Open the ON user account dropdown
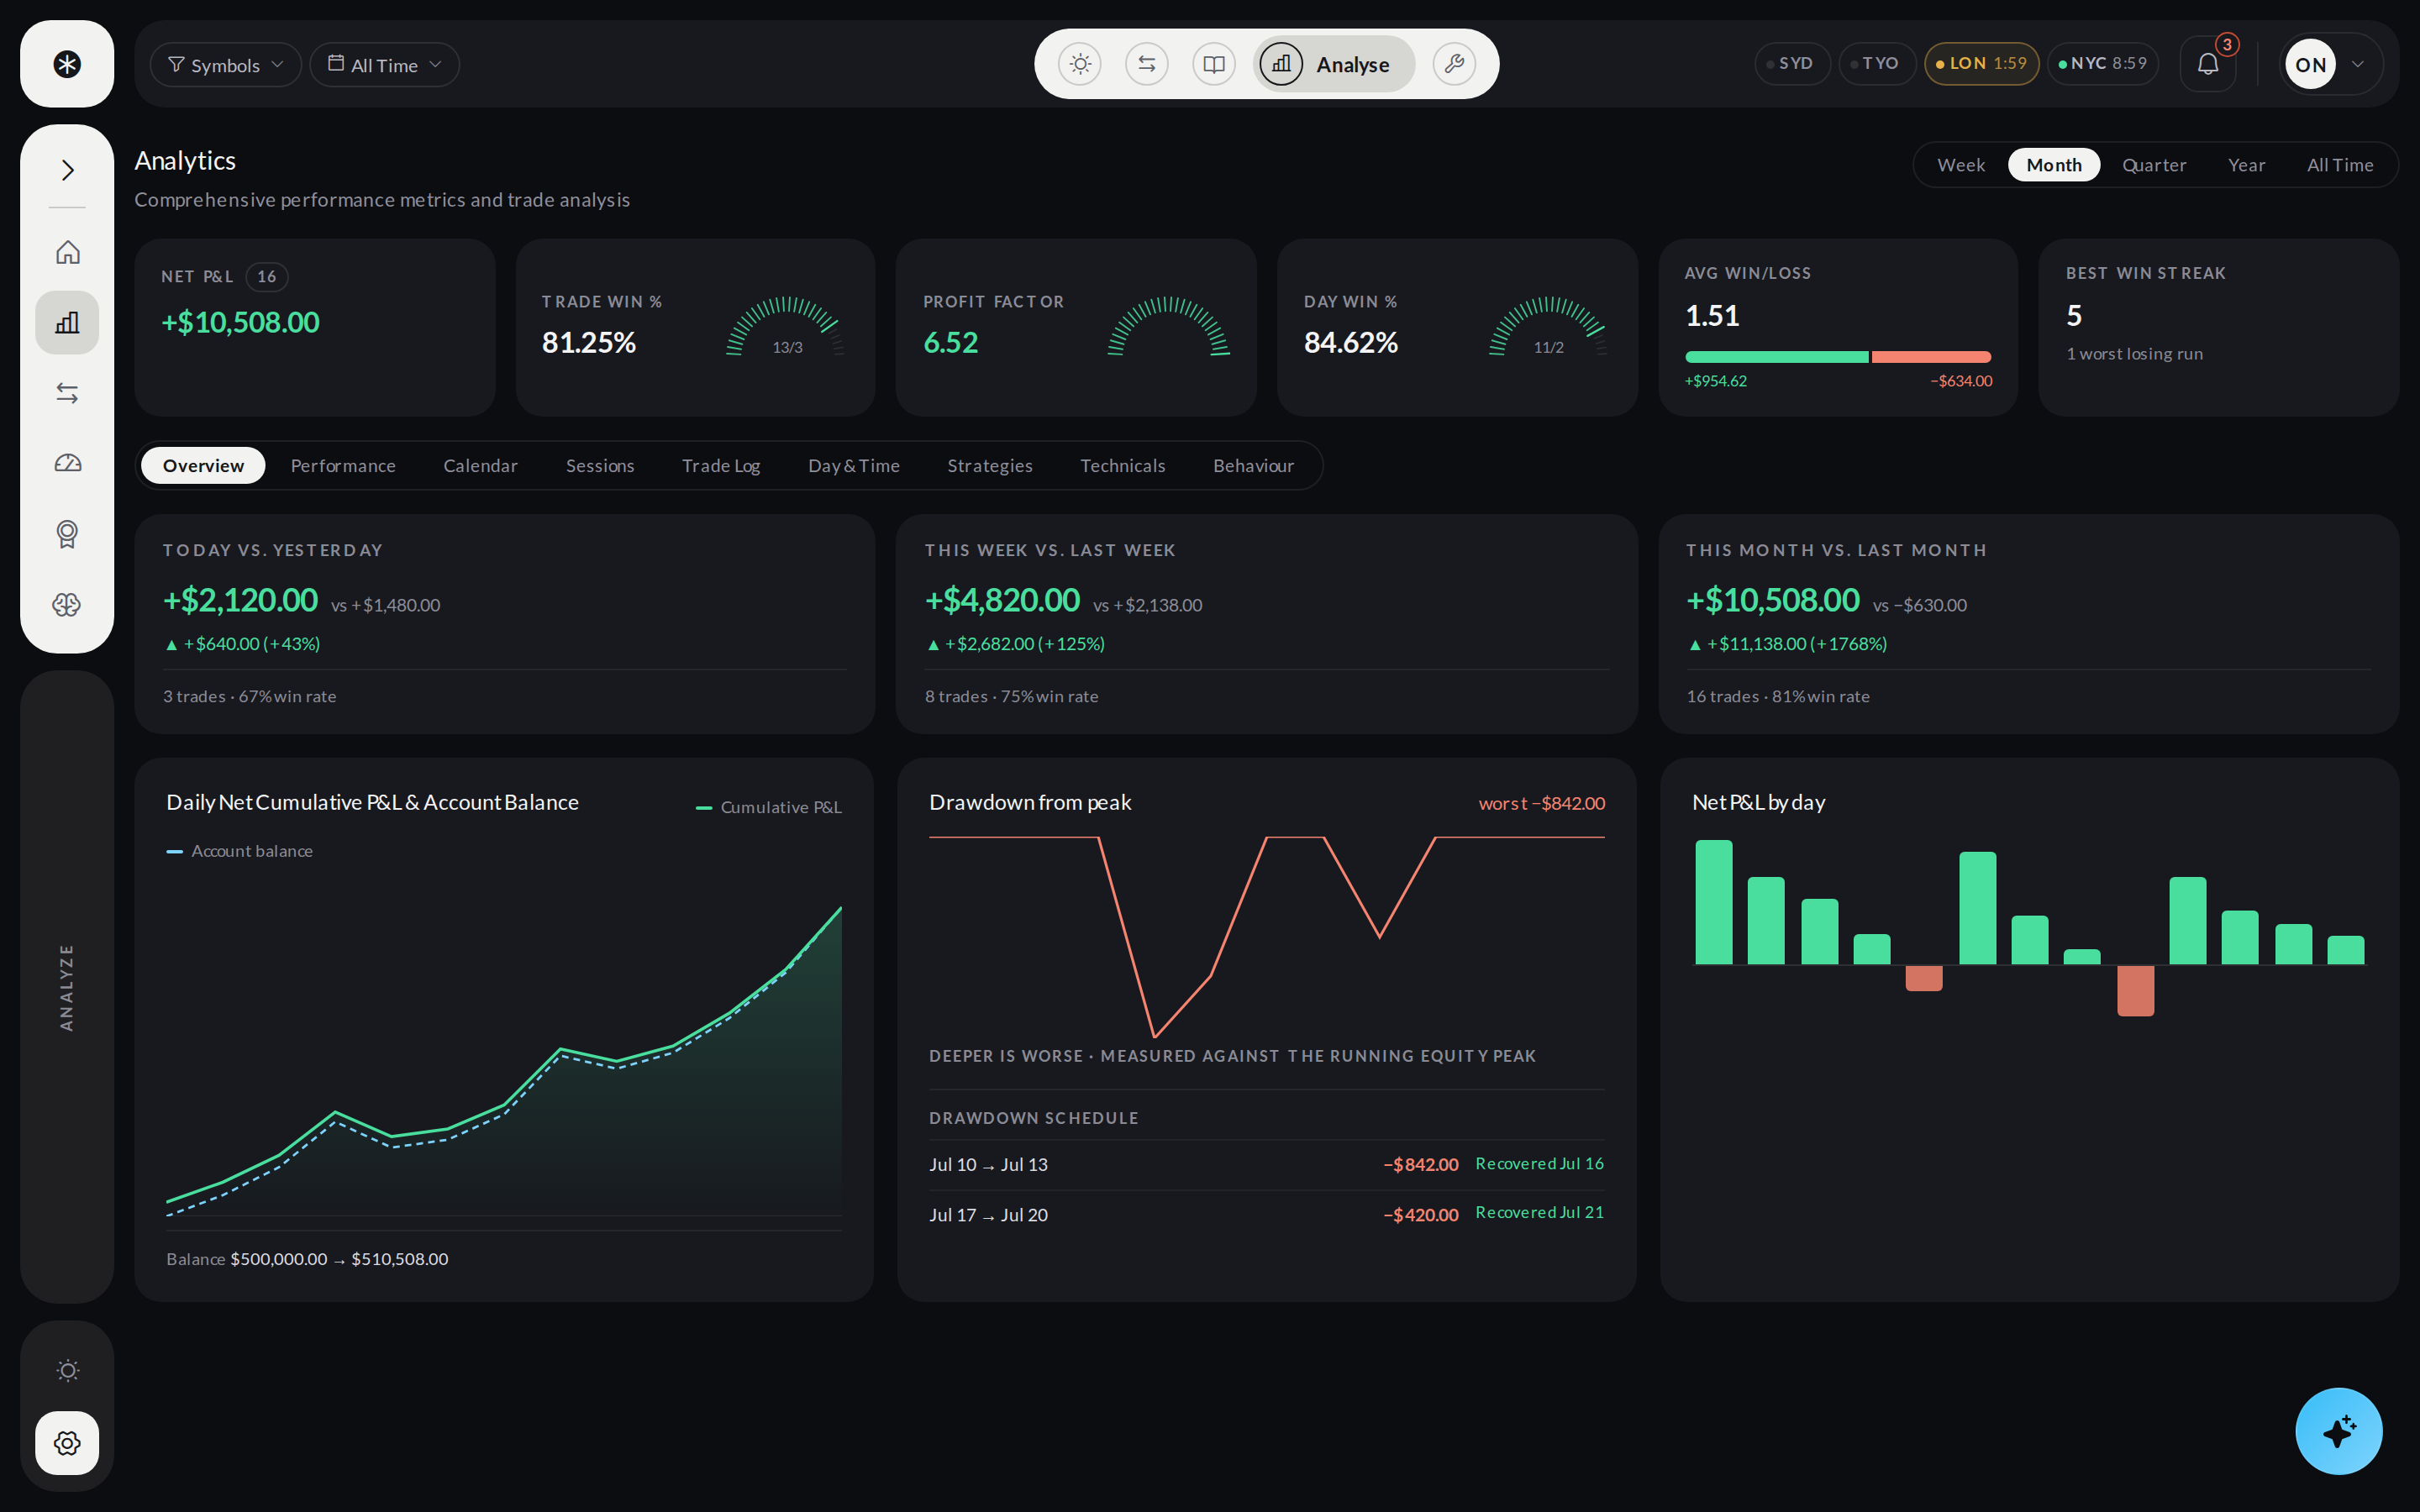 pyautogui.click(x=2331, y=64)
